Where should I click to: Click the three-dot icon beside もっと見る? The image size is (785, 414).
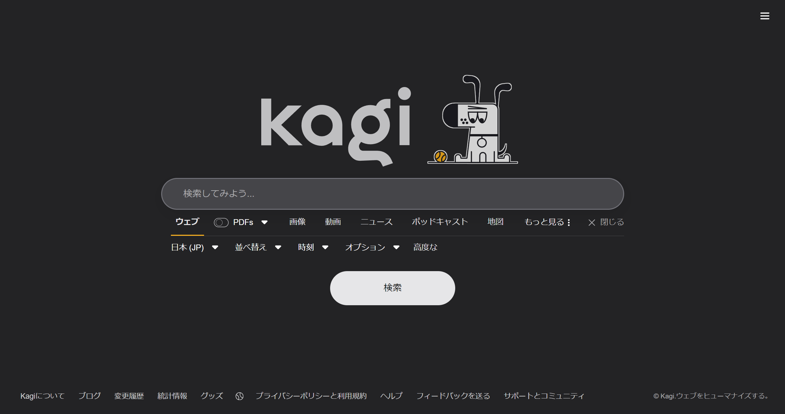569,222
